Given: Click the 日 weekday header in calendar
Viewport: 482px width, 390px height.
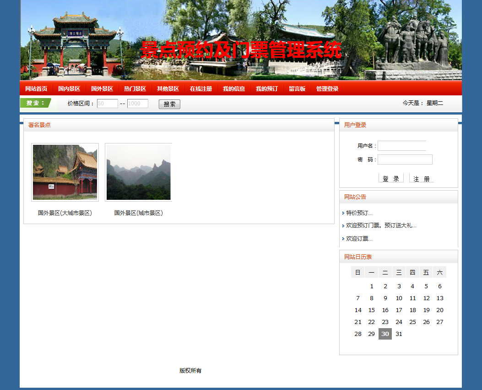Looking at the screenshot, I should click(x=358, y=272).
